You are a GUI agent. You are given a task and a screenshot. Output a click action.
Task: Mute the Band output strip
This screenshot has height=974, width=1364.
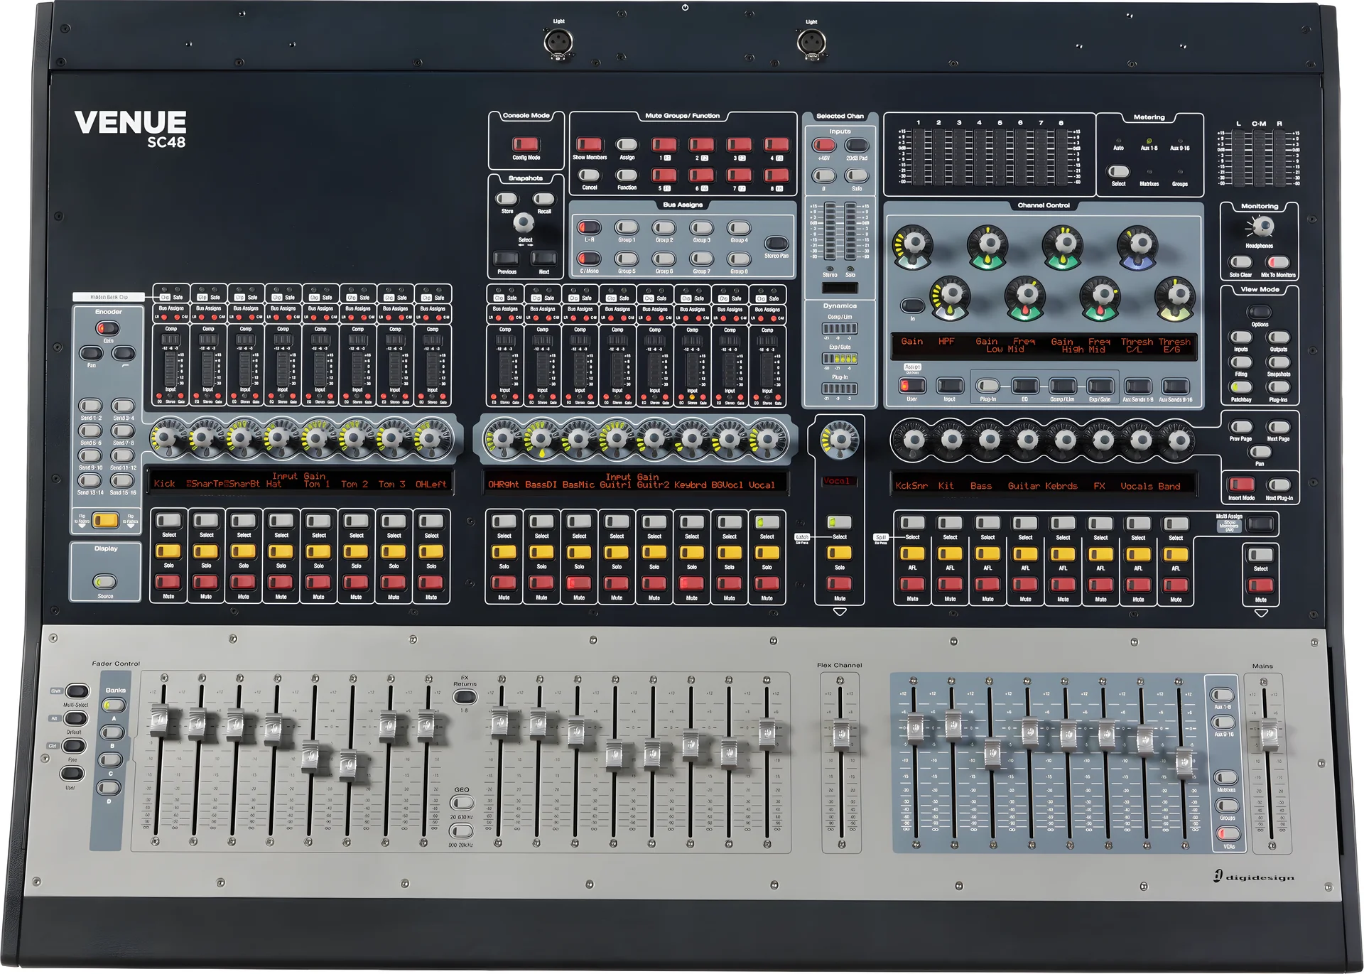(1175, 585)
